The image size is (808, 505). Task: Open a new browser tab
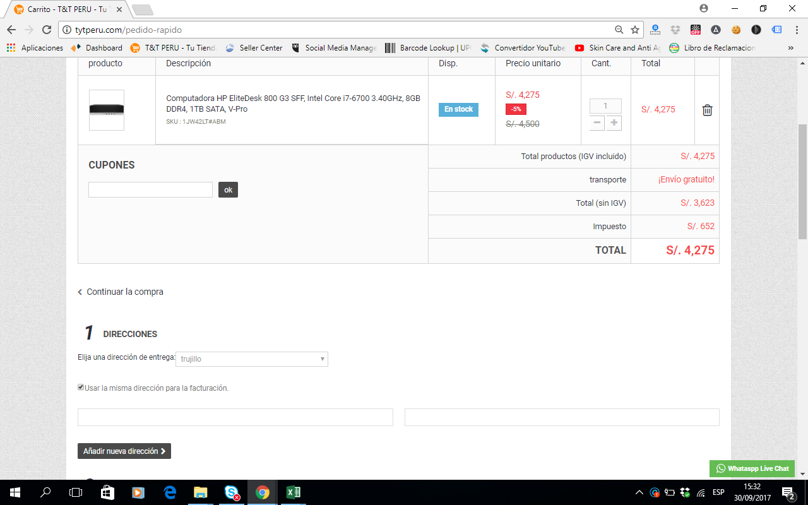coord(143,10)
